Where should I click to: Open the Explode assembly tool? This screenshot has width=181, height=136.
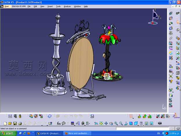171,77
